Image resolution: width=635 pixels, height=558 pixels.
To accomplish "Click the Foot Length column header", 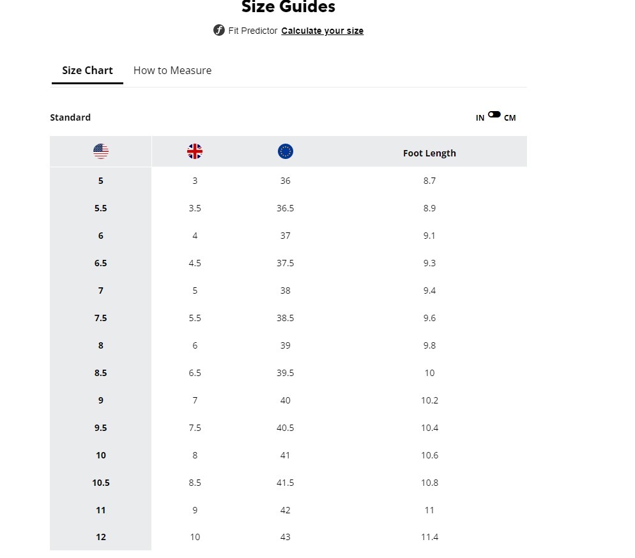I will tap(429, 153).
